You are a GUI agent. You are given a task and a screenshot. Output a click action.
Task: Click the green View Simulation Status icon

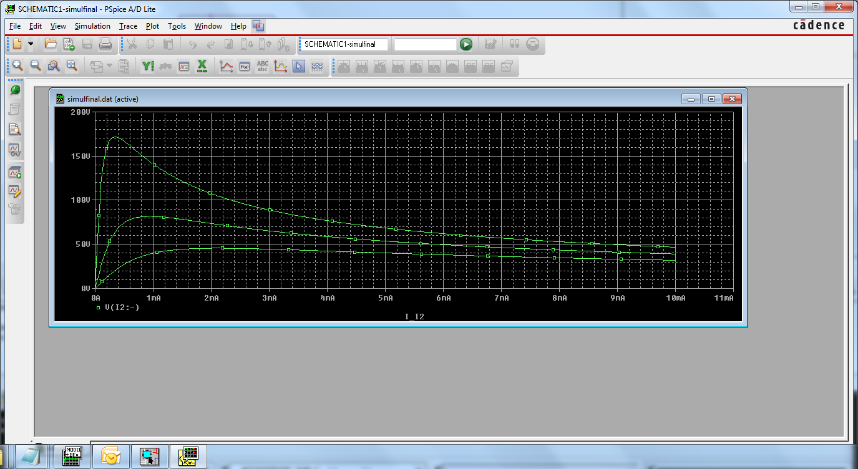point(15,90)
